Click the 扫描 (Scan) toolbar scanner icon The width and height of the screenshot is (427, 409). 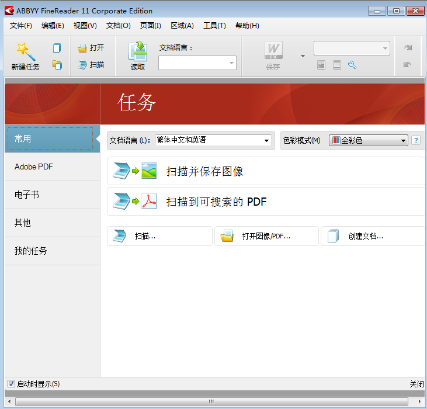pyautogui.click(x=83, y=65)
